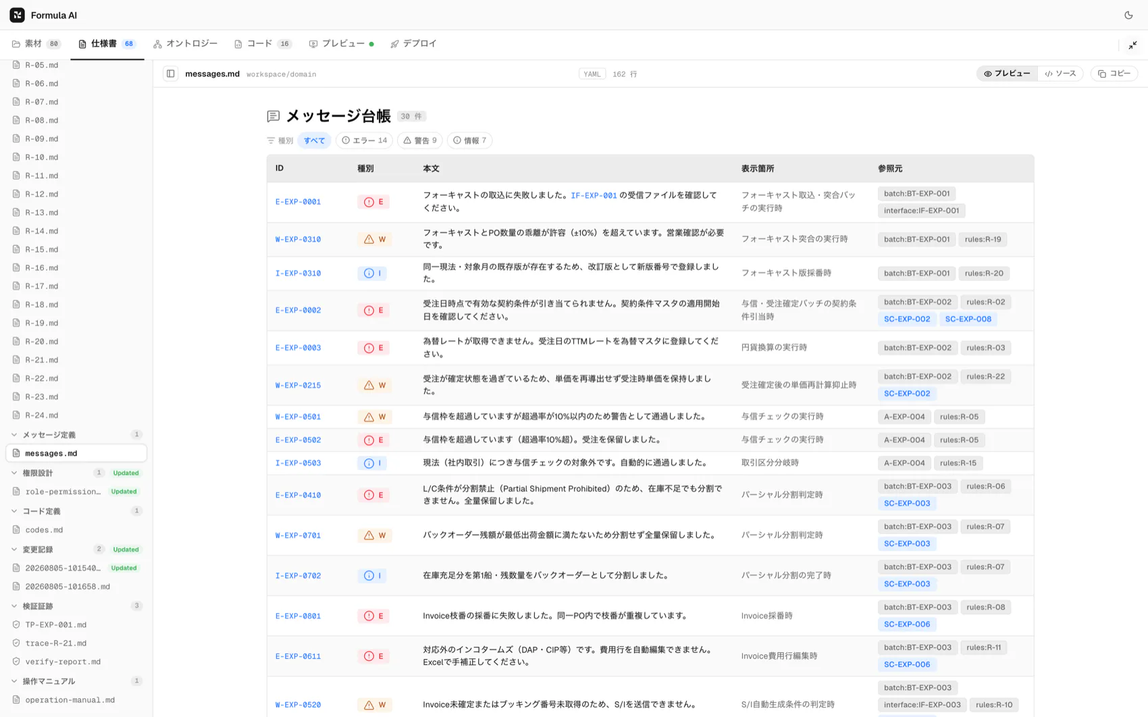This screenshot has height=717, width=1148.
Task: Open trace-R-21.md file
Action: (76, 643)
